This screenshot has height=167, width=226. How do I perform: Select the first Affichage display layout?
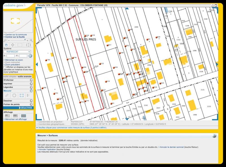(x=8, y=115)
